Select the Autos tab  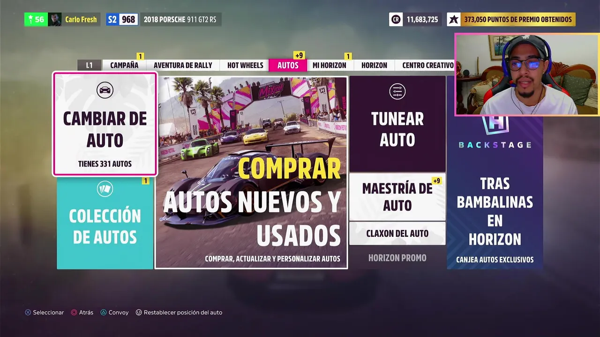(x=288, y=65)
